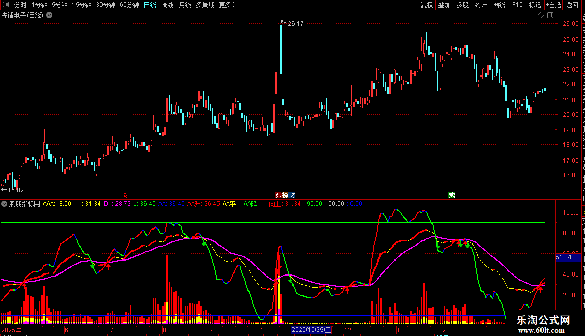Click the 100.0 indicator axis label
The width and height of the screenshot is (585, 336).
tap(571, 212)
